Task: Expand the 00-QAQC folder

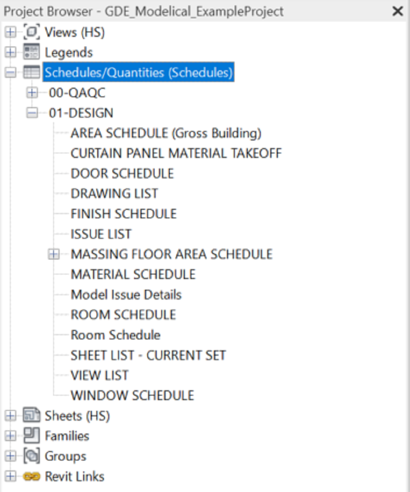Action: 32,93
